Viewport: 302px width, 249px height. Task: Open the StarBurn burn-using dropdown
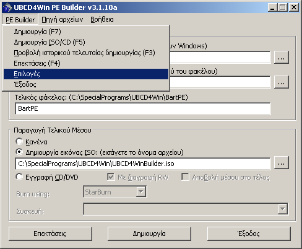(141, 192)
